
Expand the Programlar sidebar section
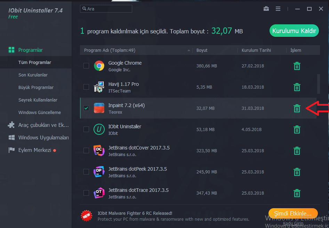point(31,50)
